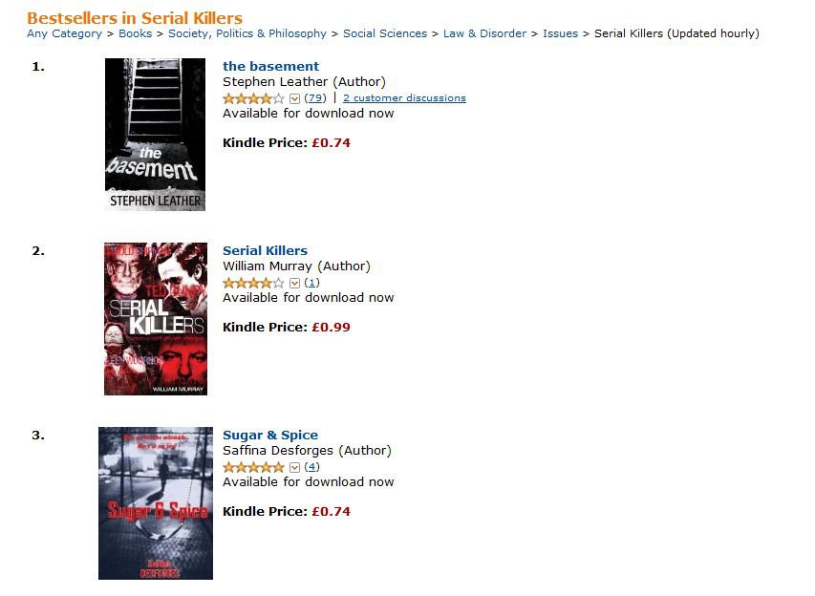Navigate to Social Sciences breadcrumb
This screenshot has width=815, height=596.
click(385, 33)
